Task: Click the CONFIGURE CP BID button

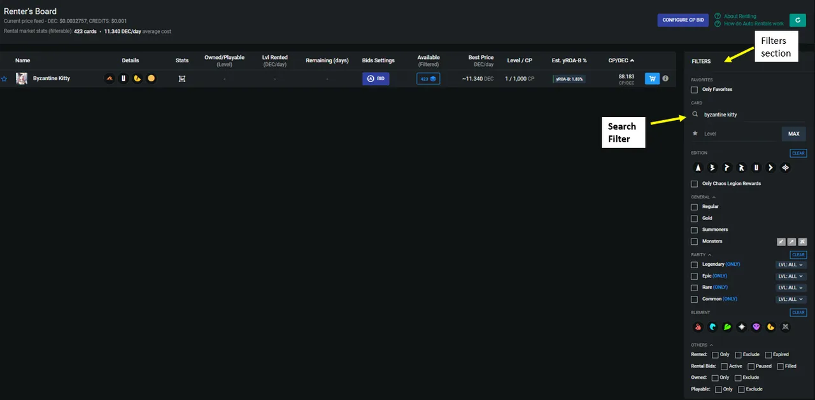Action: point(683,20)
